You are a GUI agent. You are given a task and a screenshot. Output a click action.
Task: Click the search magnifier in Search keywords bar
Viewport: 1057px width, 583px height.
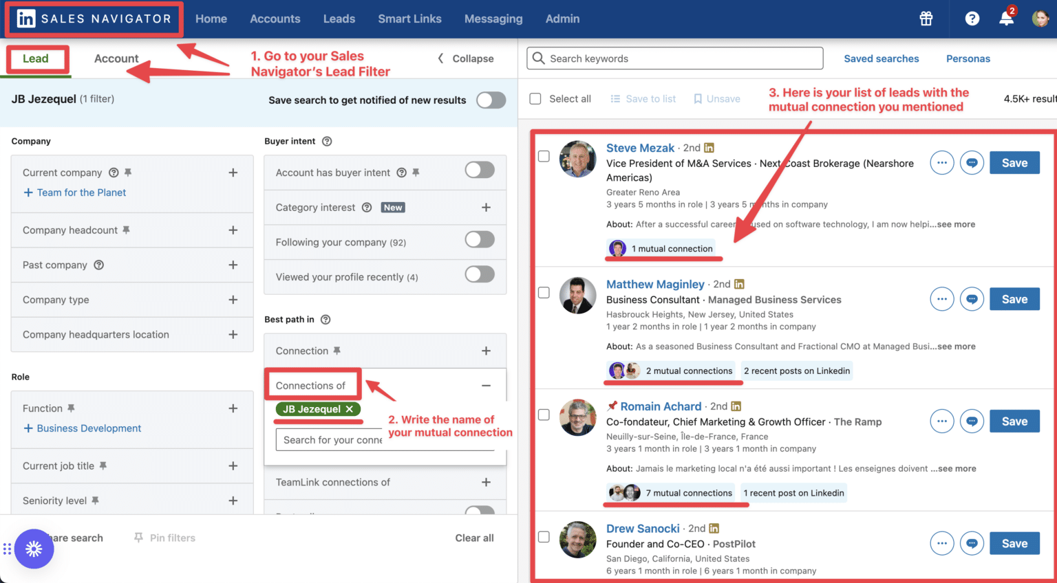click(x=538, y=58)
